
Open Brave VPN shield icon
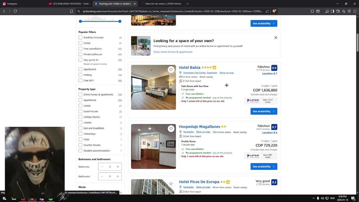pyautogui.click(x=349, y=11)
